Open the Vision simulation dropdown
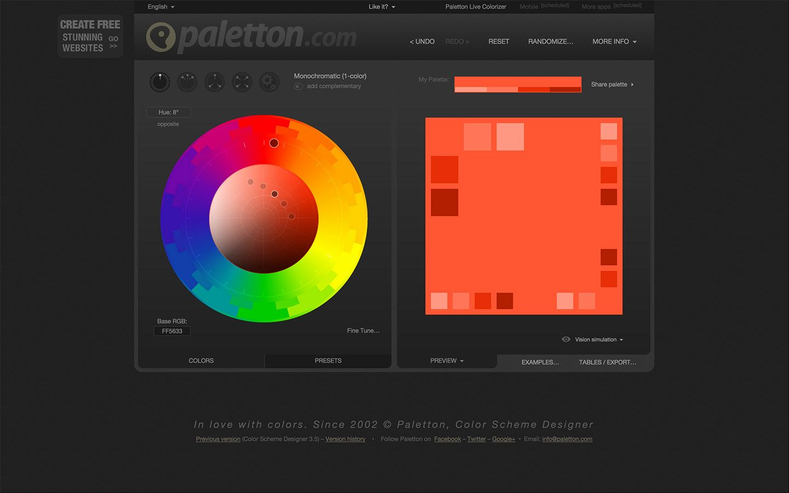The width and height of the screenshot is (789, 493). coord(599,339)
